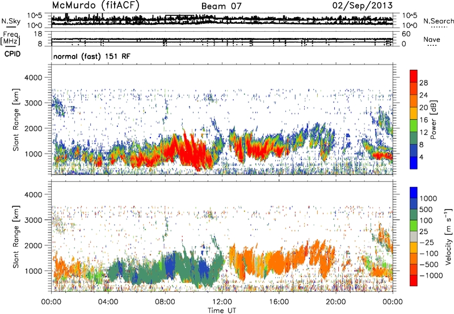454x314 pixels.
Task: Click the Slant Range label of the power panel
Action: tap(16, 120)
